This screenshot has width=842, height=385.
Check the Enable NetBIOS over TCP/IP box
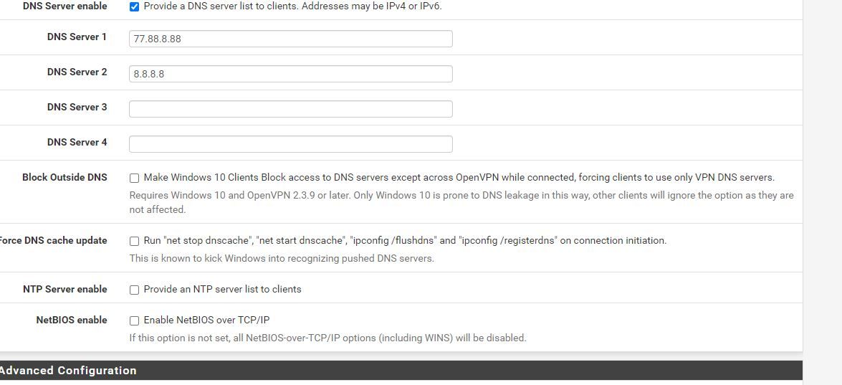pyautogui.click(x=134, y=320)
